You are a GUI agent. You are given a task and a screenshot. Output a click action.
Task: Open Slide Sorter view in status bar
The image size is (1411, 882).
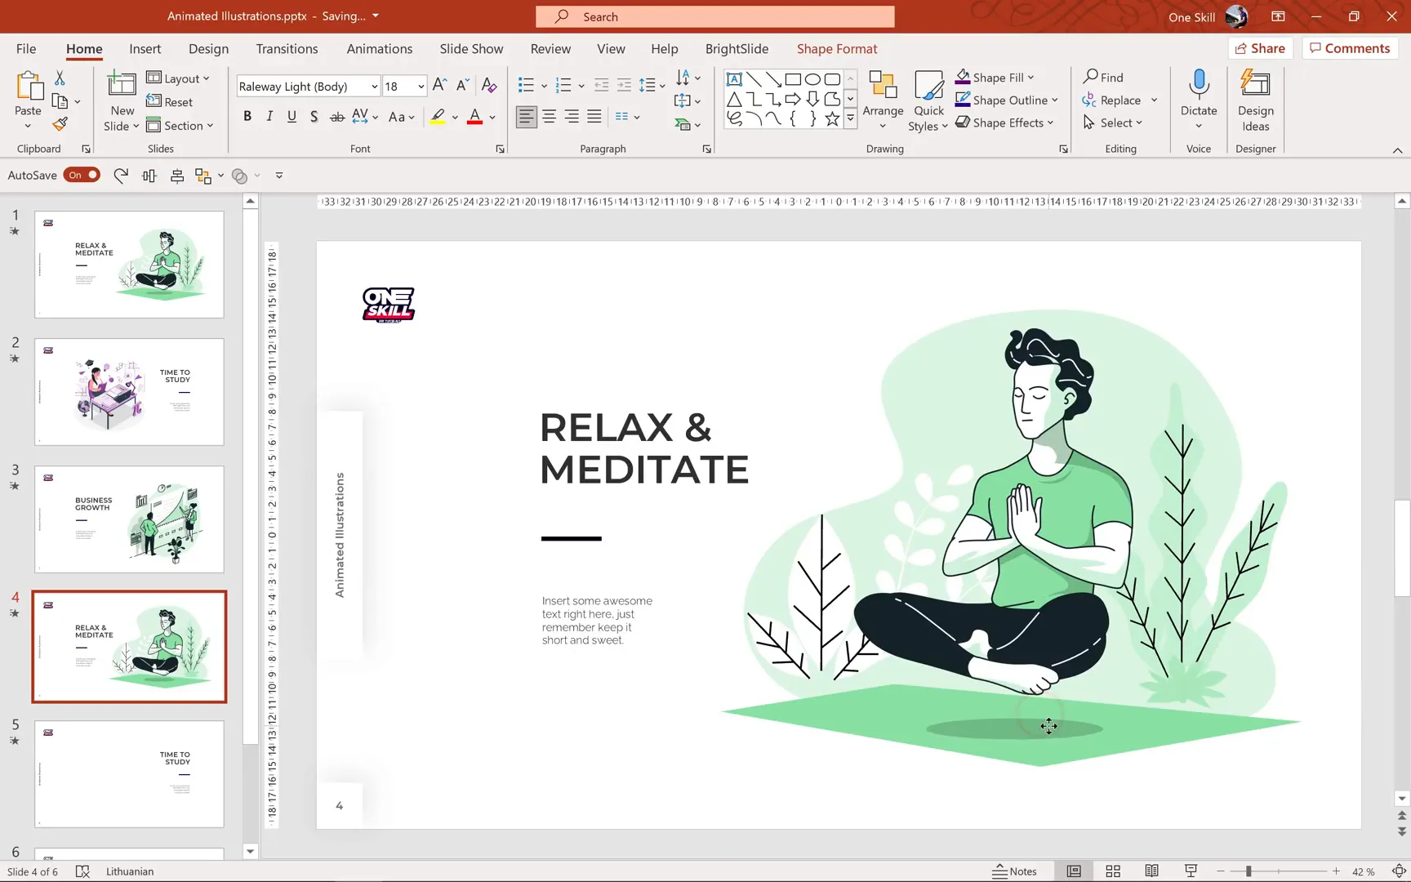click(1112, 871)
